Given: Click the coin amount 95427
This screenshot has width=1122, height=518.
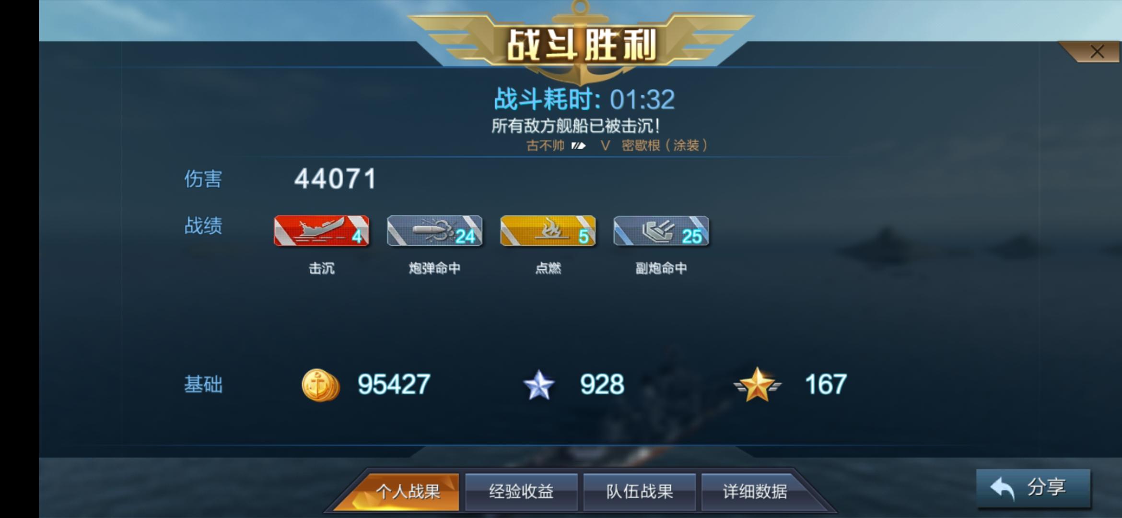Looking at the screenshot, I should tap(394, 385).
